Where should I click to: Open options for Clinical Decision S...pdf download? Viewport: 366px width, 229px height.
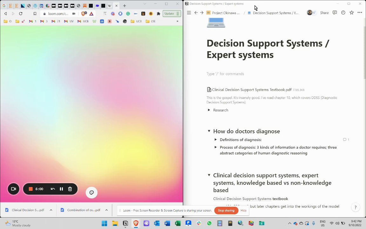51,210
